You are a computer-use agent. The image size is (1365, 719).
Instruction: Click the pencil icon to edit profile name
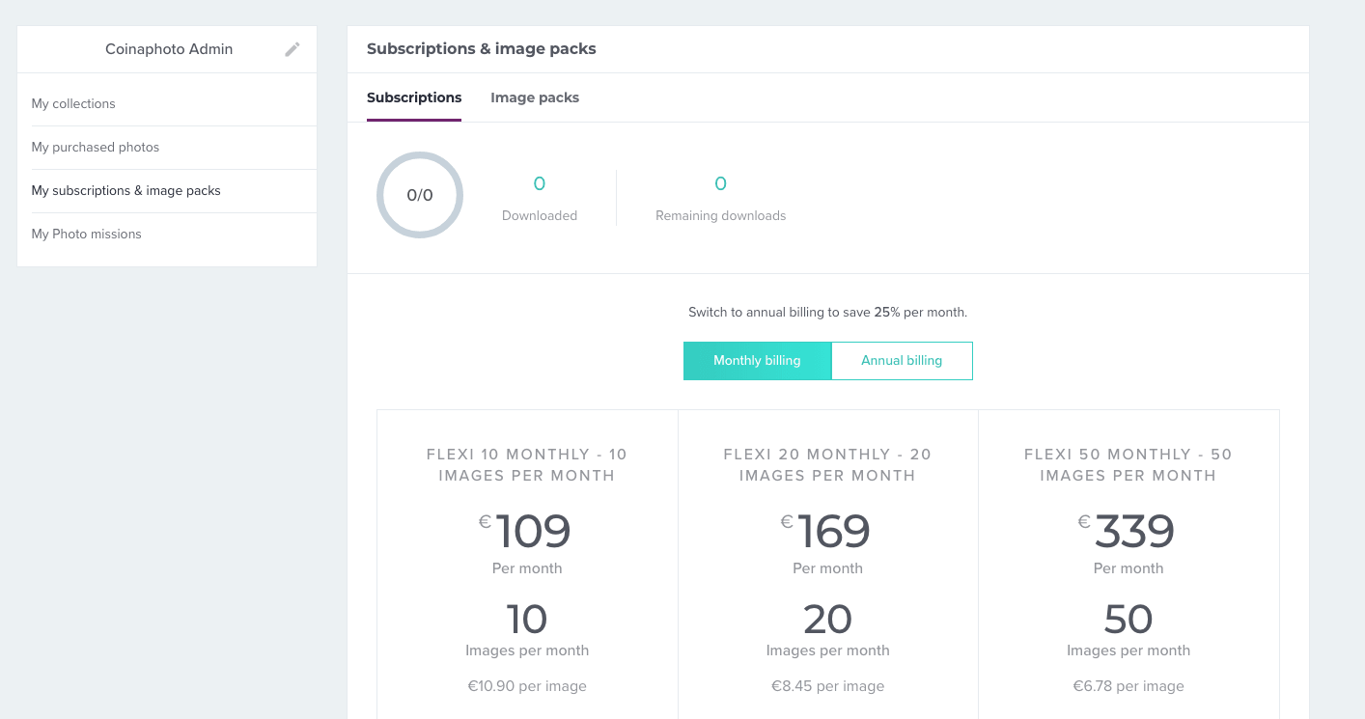click(292, 49)
